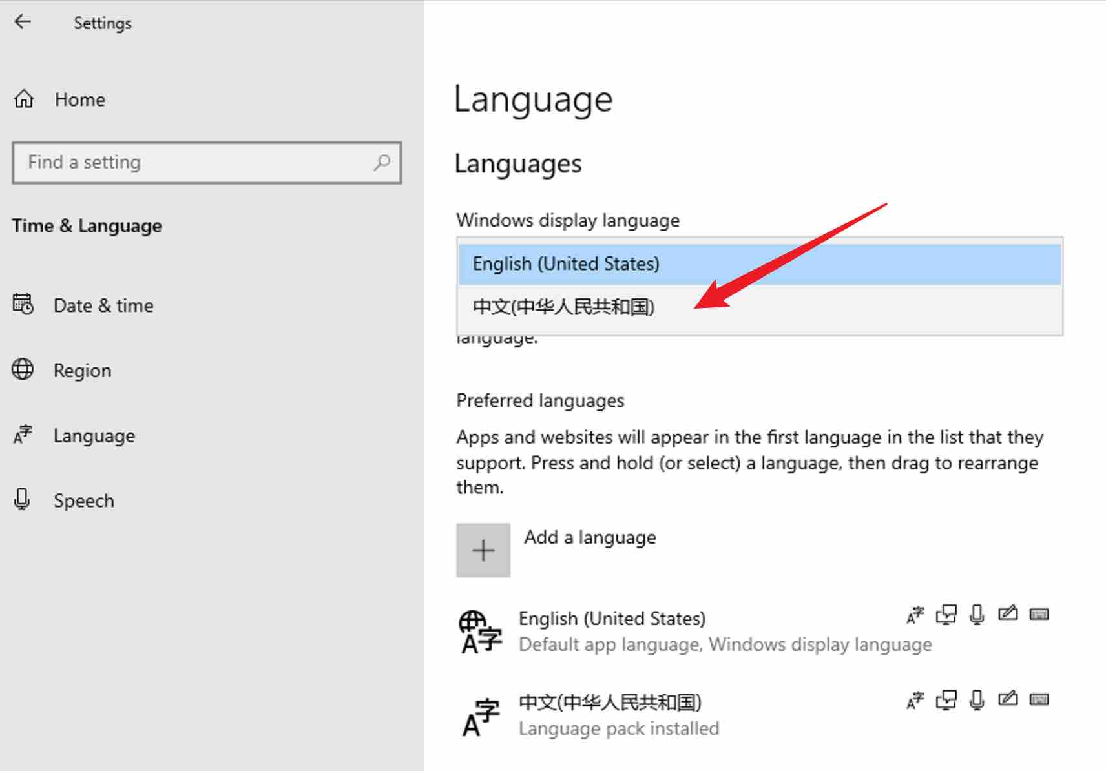1106x771 pixels.
Task: Click the back arrow in Settings
Action: 23,22
